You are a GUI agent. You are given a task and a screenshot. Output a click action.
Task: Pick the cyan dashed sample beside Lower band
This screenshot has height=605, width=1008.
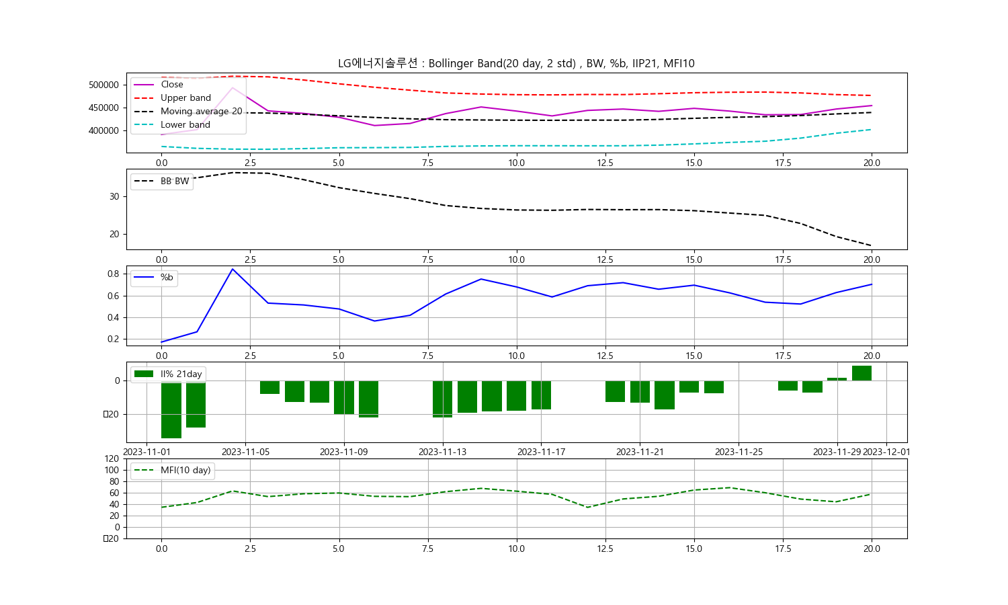point(144,125)
